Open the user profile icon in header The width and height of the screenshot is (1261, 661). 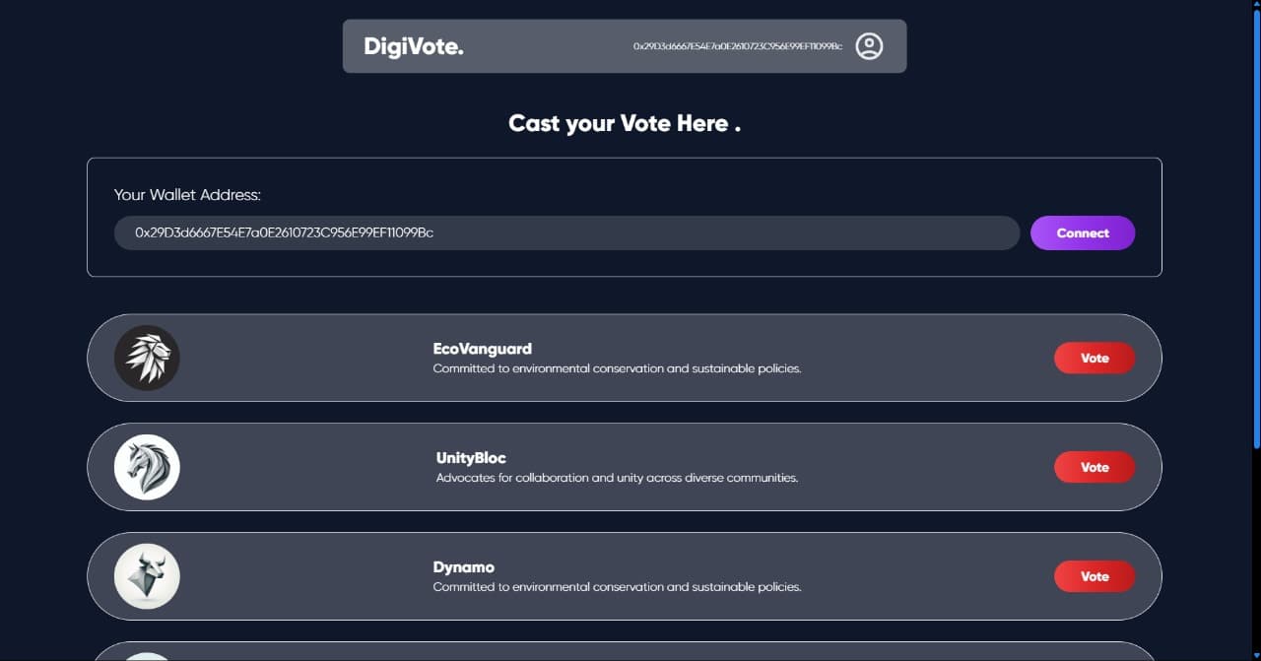coord(869,46)
